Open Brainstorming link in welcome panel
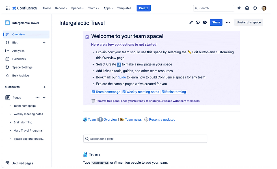 pos(174,92)
